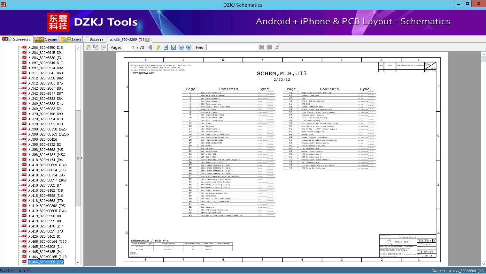Screen dimensions: 486x274
Task: Go to the previous page arrow
Action: click(150, 47)
